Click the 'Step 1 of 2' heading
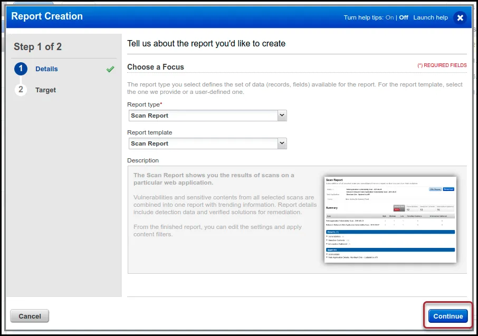This screenshot has width=478, height=336. click(38, 46)
